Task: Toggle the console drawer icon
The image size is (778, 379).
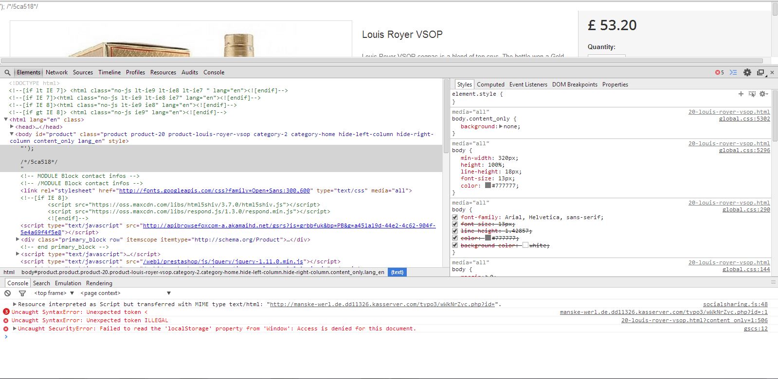Action: tap(733, 72)
